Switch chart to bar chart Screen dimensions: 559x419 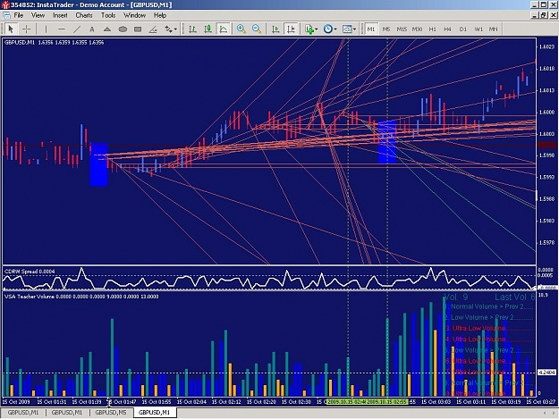point(192,29)
